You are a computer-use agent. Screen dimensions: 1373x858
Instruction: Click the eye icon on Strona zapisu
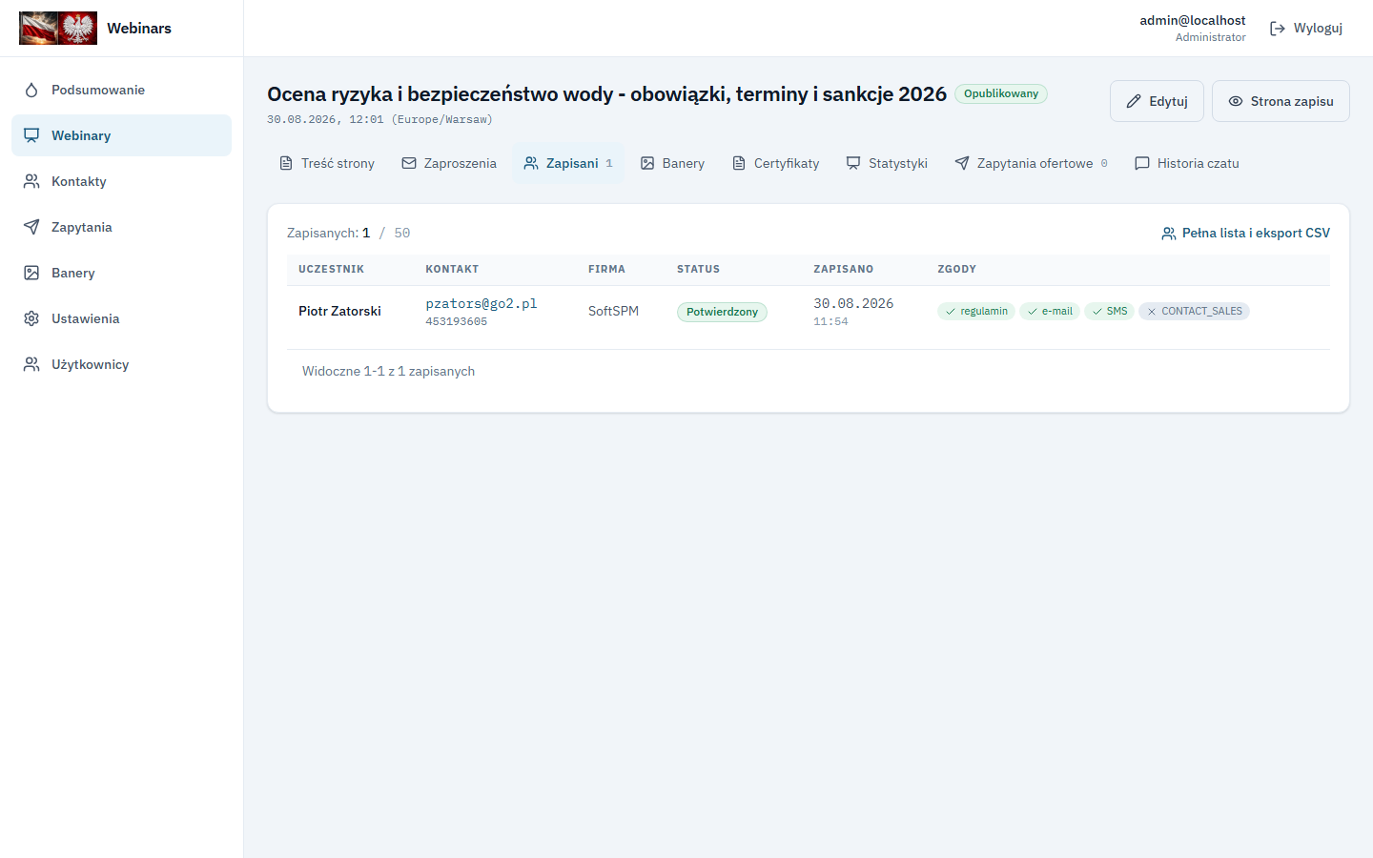(1236, 101)
